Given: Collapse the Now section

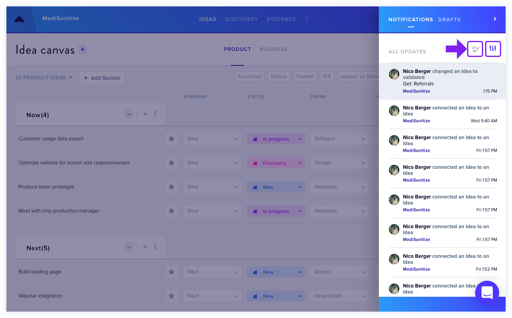Looking at the screenshot, I should click(x=129, y=114).
